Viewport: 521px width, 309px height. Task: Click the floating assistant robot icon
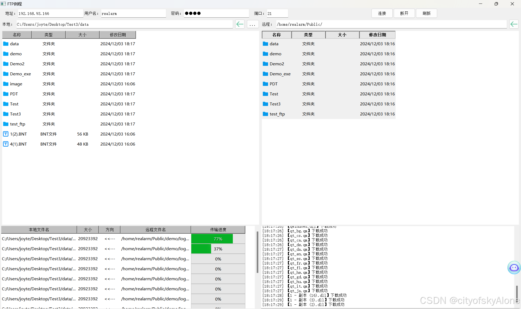pyautogui.click(x=514, y=268)
